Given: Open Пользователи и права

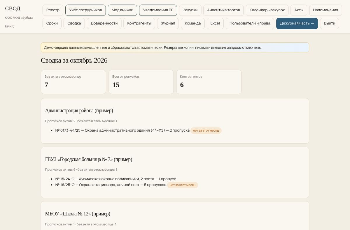Looking at the screenshot, I should pos(250,23).
